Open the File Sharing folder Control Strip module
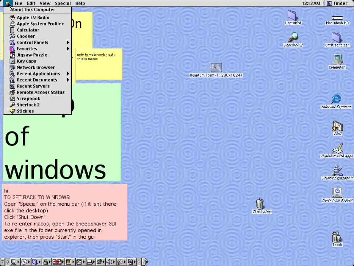The height and width of the screenshot is (266, 354). pos(36,262)
